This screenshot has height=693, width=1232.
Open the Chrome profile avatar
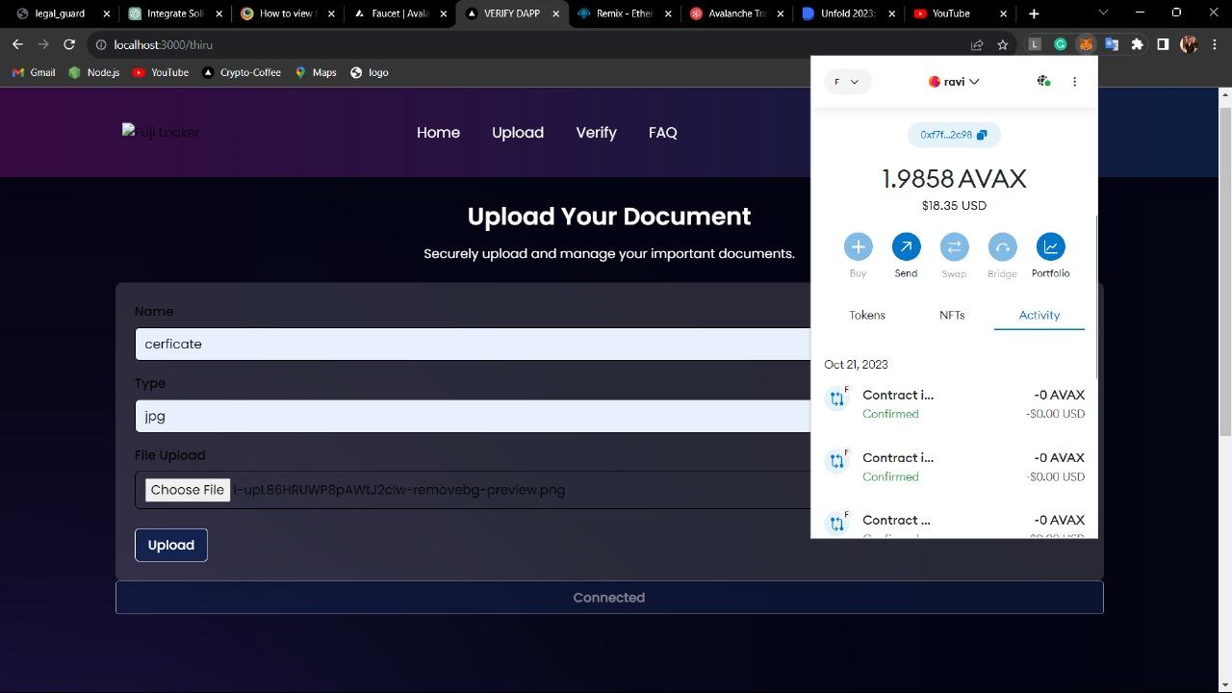coord(1189,44)
